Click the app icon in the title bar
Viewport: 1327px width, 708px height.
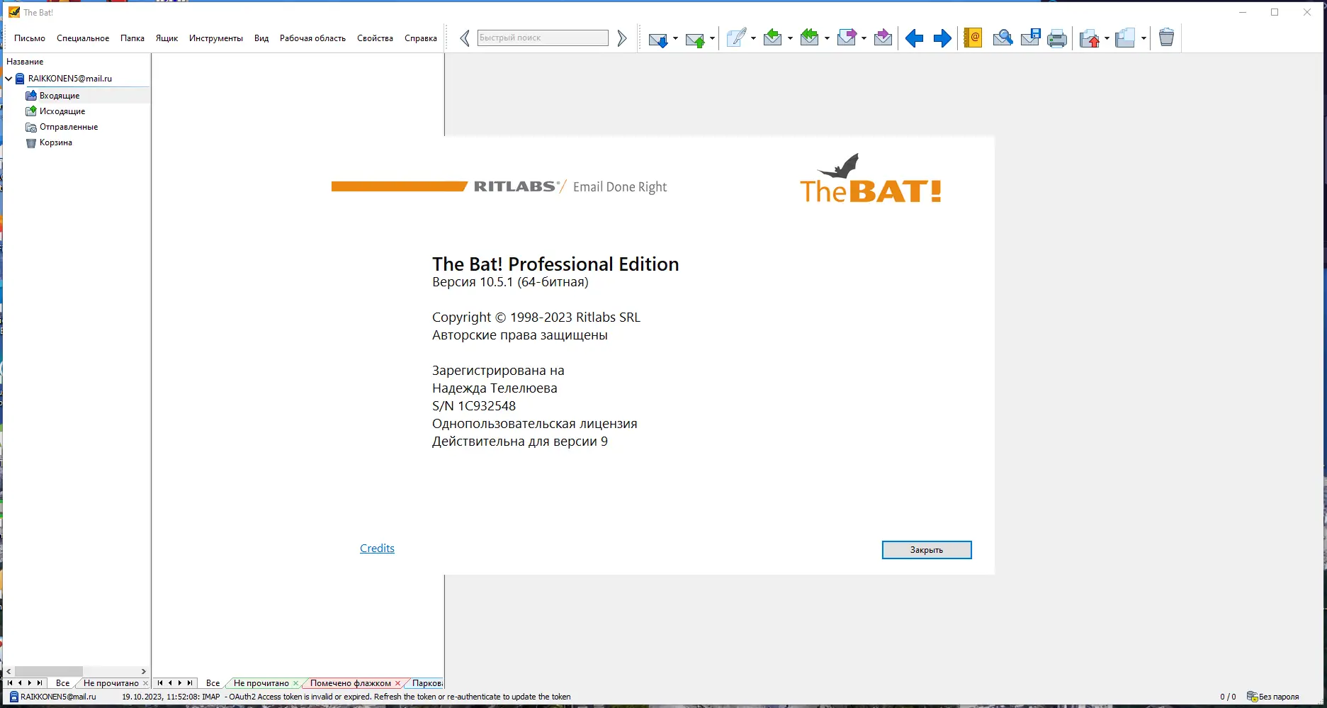click(14, 12)
